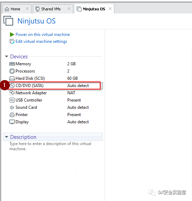Open Edit virtual machine settings
This screenshot has width=192, height=201.
click(x=41, y=41)
